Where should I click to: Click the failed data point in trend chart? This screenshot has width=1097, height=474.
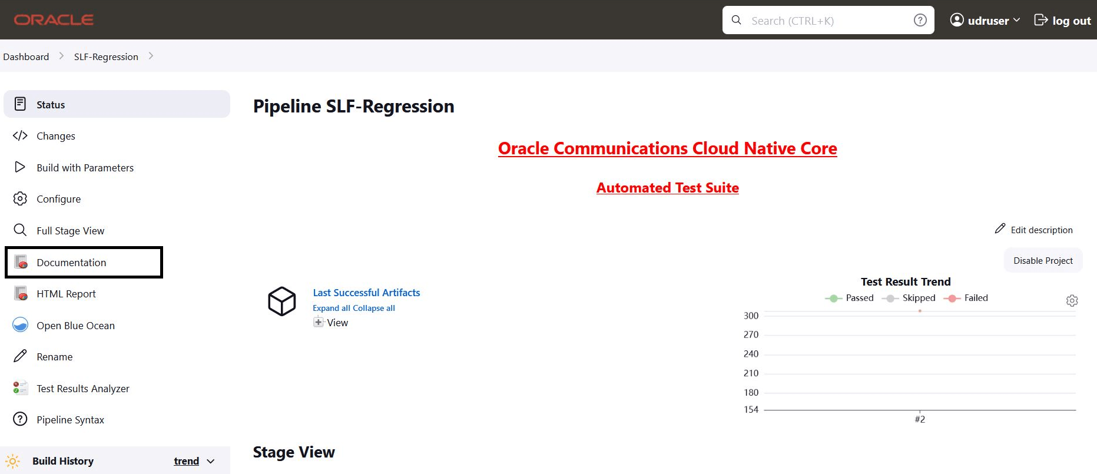[x=920, y=311]
